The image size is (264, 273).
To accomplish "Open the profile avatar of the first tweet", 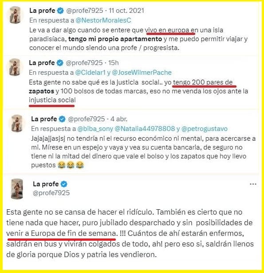I will coord(15,15).
